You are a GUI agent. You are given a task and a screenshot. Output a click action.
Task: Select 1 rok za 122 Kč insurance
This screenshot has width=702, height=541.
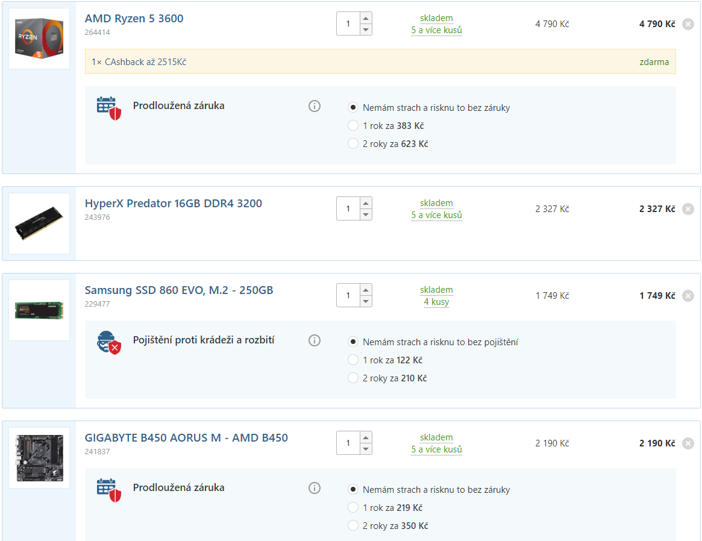[353, 360]
